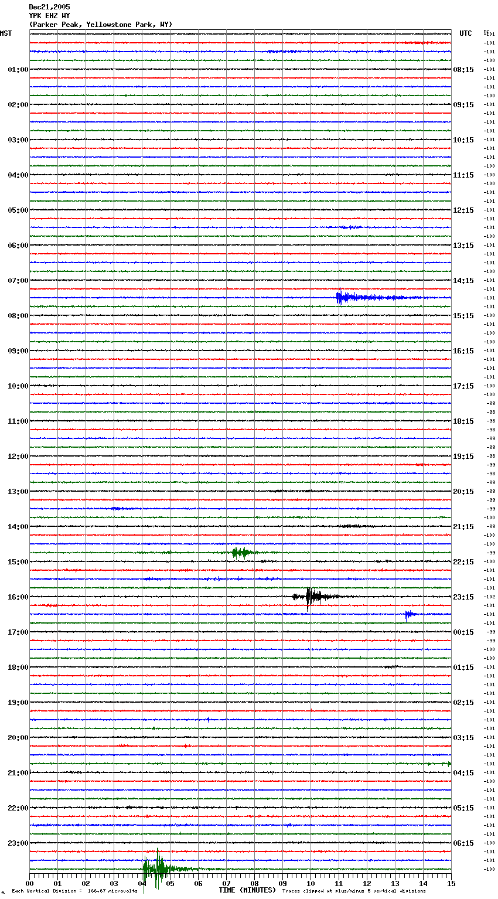
Task: Click the 08:15 UTC time label
Action: [x=463, y=70]
